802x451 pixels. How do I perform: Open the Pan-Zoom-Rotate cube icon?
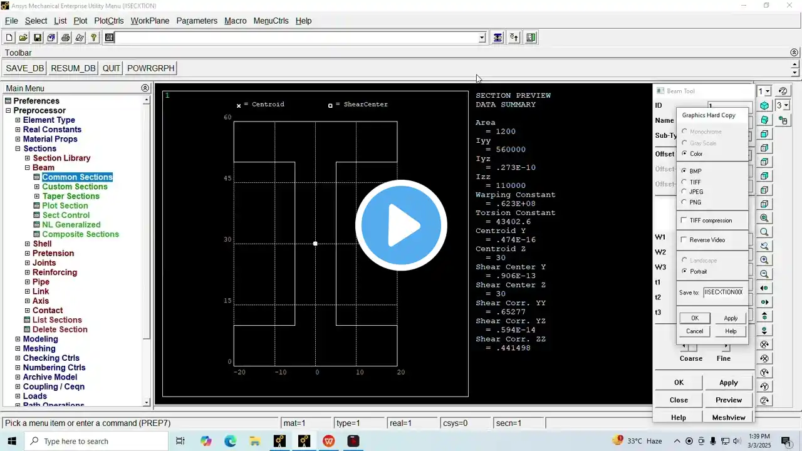coord(51,38)
